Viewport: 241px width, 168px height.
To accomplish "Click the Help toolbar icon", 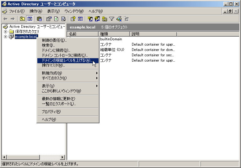I will tap(73, 19).
